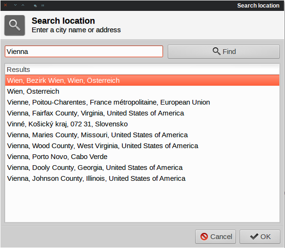Image resolution: width=285 pixels, height=248 pixels.
Task: Select Vienna, Dooly County, Georgia result
Action: pos(142,168)
